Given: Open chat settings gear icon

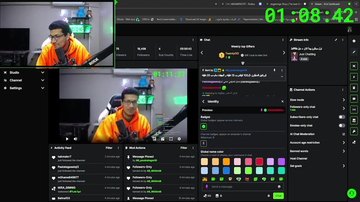Looking at the screenshot, I should 269,196.
